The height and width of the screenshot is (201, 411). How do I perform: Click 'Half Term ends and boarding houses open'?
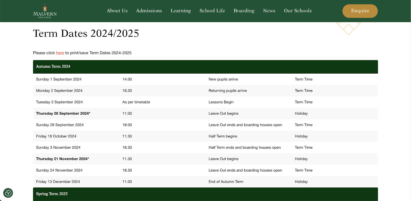245,147
